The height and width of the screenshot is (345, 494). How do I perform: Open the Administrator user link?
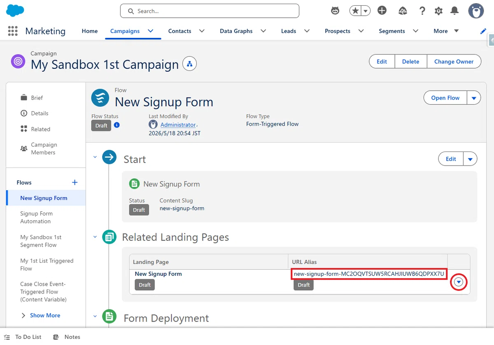[x=178, y=124]
